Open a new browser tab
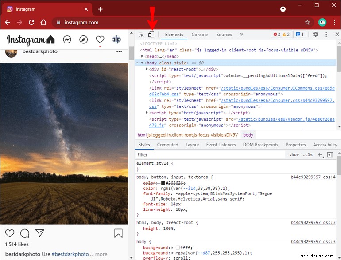 tap(100, 9)
